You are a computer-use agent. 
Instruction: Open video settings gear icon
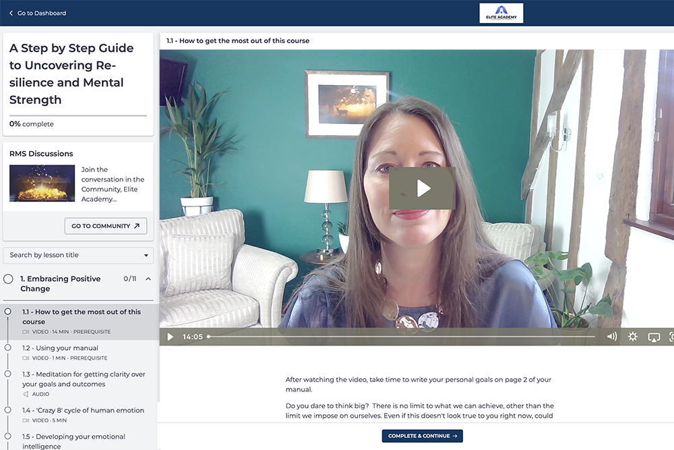[x=632, y=337]
